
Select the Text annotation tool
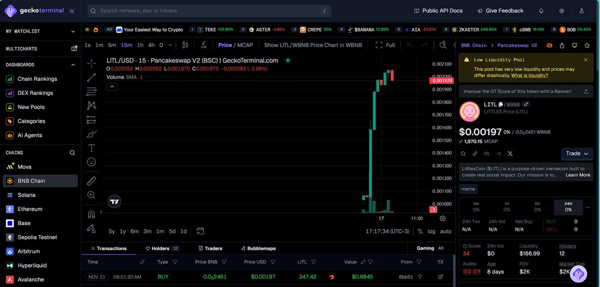pyautogui.click(x=91, y=148)
